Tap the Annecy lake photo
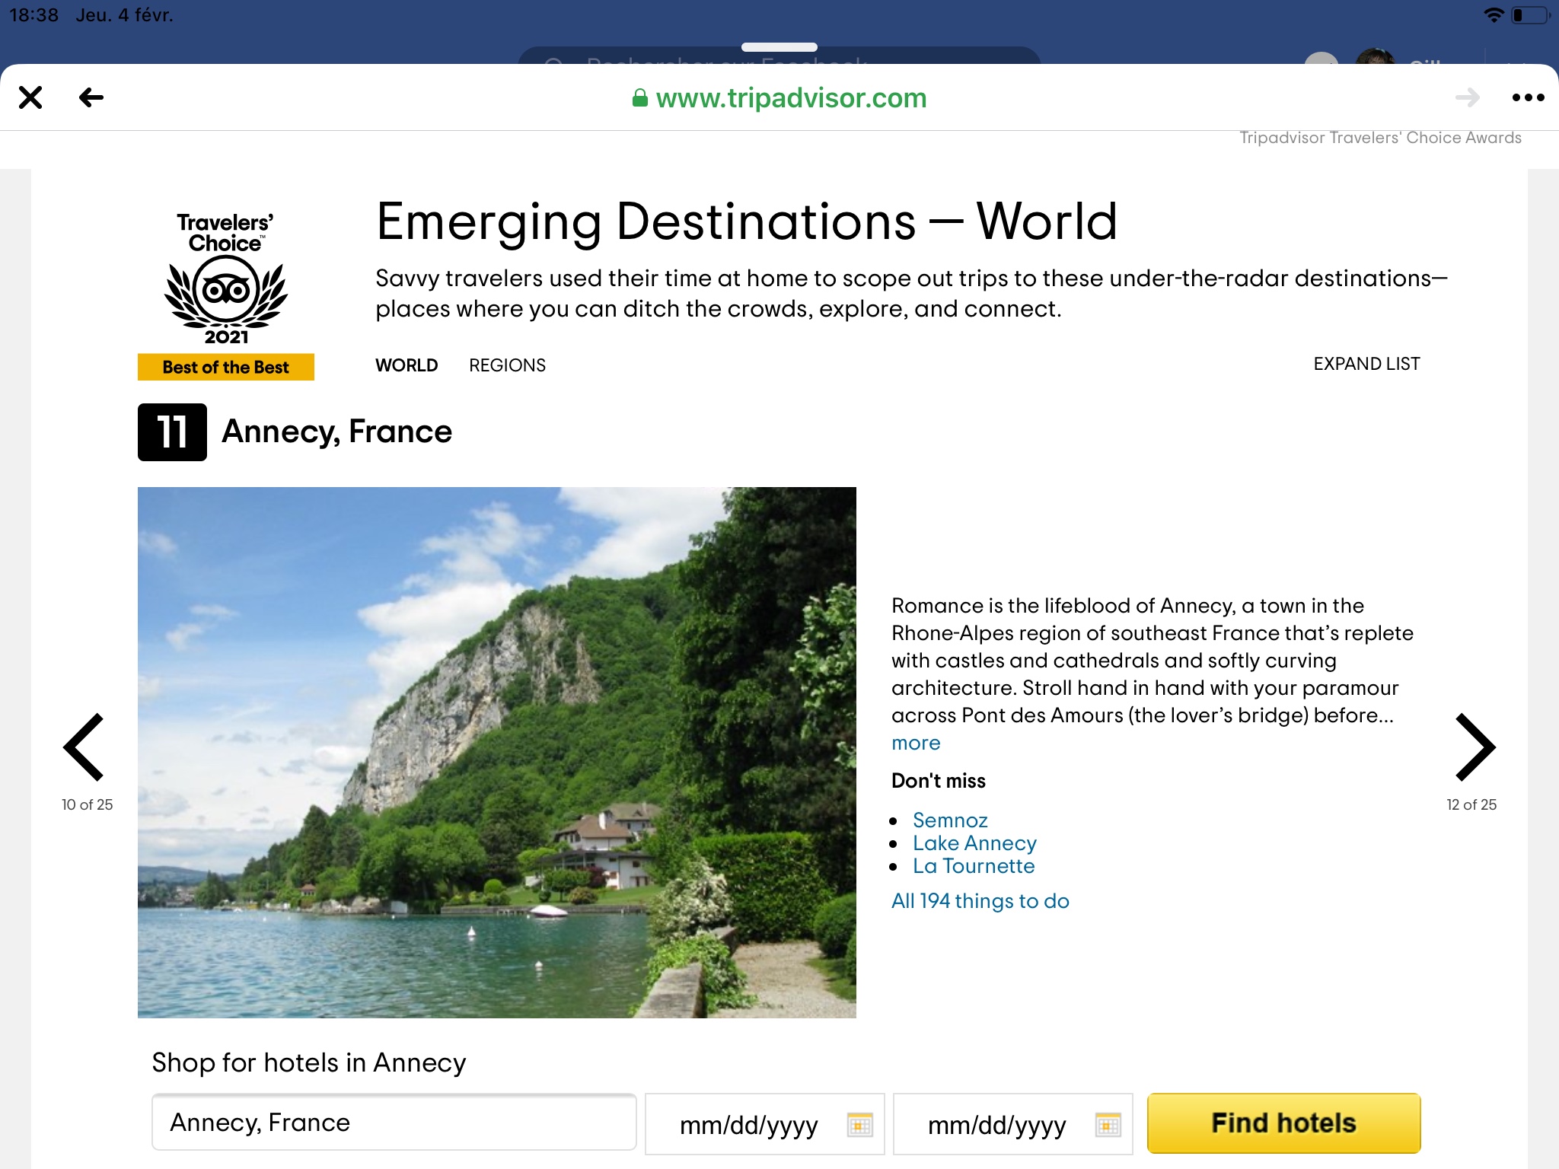Viewport: 1559px width, 1169px height. click(496, 752)
